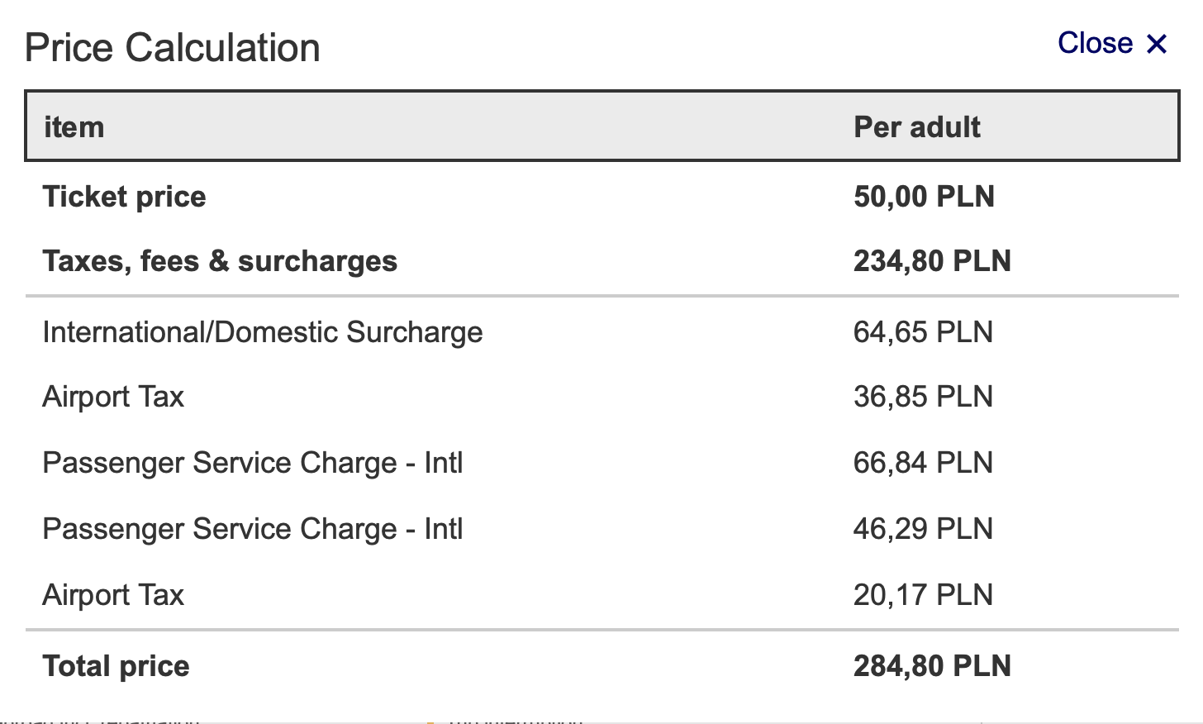Click the Ticket price row label
This screenshot has height=724, width=1203.
coord(124,197)
